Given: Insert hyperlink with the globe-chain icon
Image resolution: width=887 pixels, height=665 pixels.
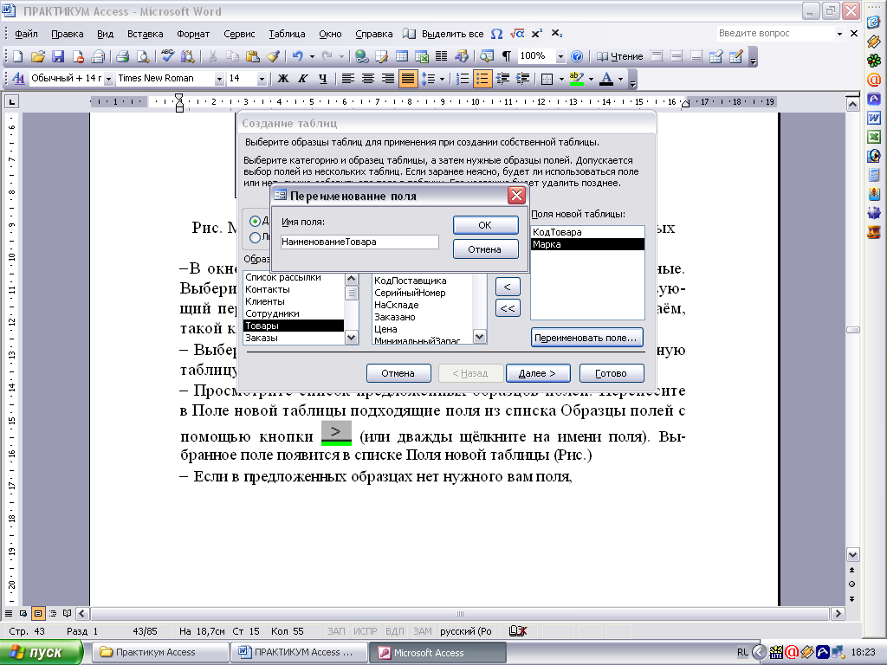Looking at the screenshot, I should tap(361, 56).
